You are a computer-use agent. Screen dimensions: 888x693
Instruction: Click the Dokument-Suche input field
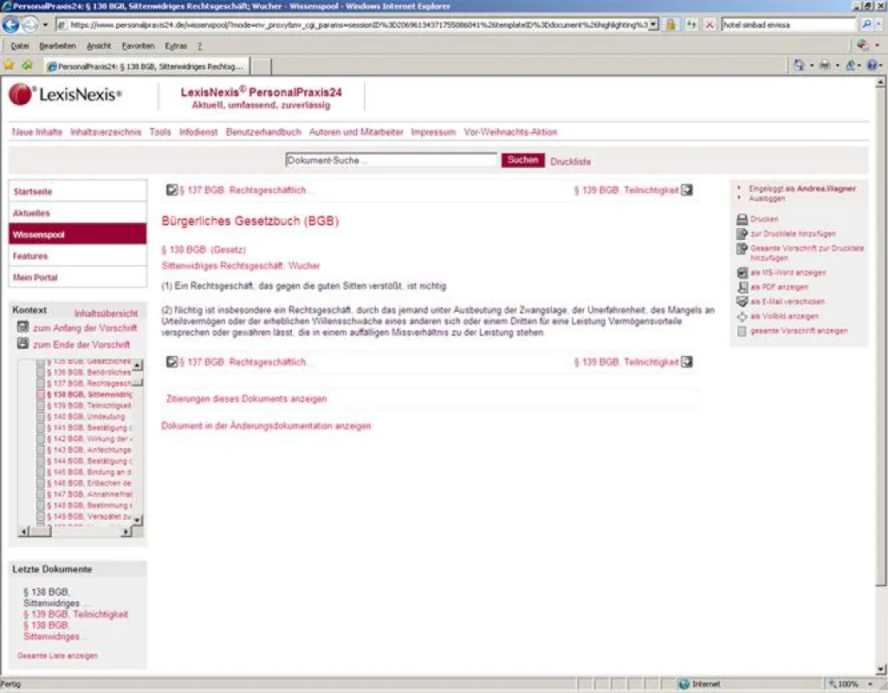click(391, 160)
